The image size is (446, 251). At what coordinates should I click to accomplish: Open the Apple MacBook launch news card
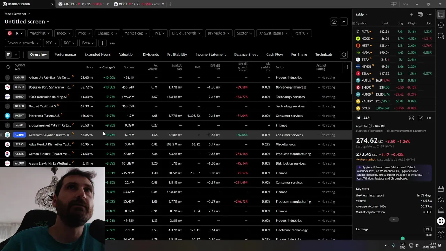pos(394,173)
